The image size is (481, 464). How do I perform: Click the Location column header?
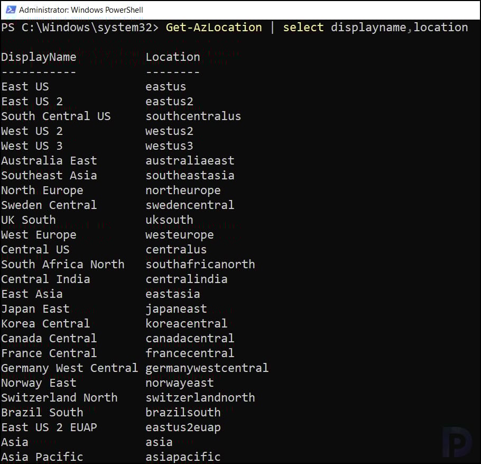click(173, 57)
